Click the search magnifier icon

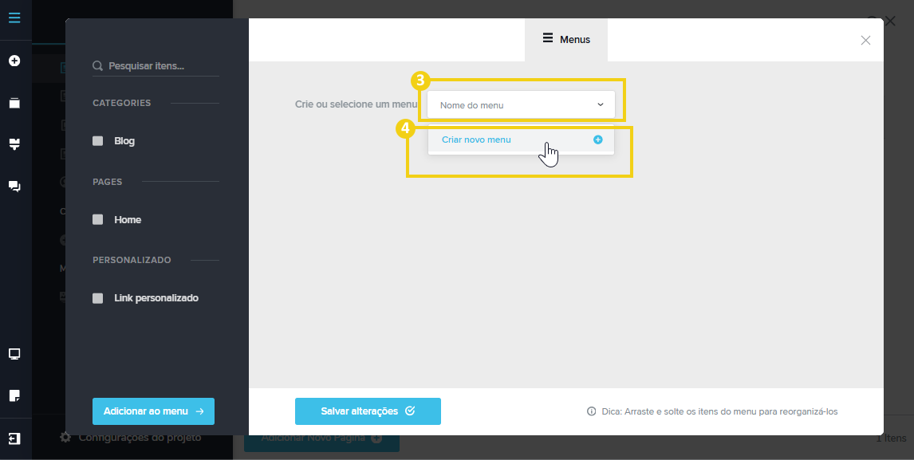[98, 66]
